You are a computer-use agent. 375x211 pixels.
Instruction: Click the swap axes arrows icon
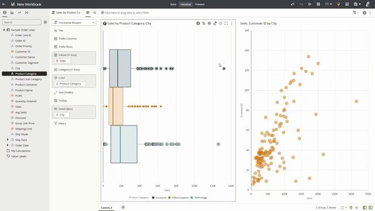pyautogui.click(x=203, y=23)
